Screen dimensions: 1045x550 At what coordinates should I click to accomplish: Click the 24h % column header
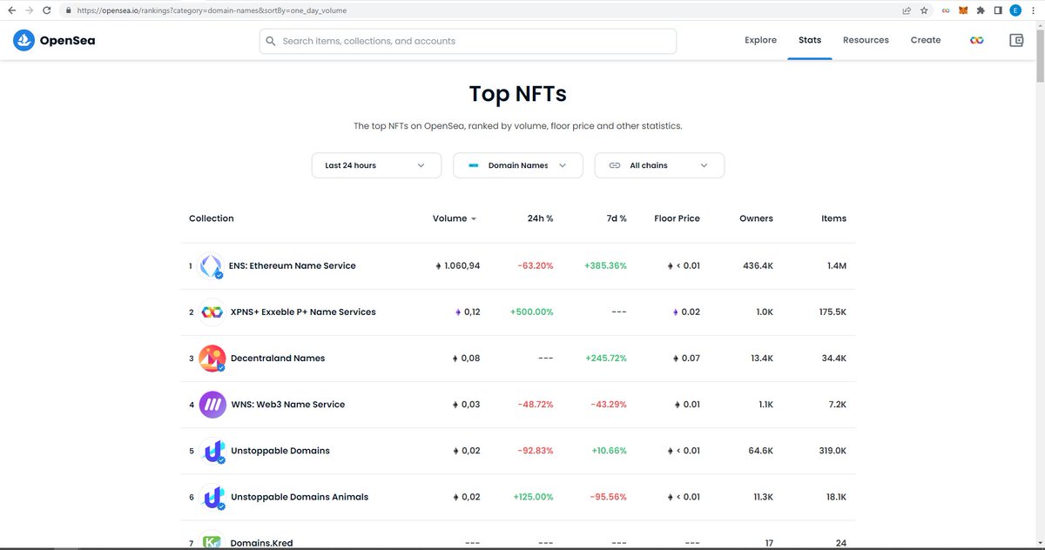click(x=541, y=218)
